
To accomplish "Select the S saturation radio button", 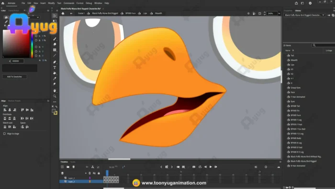I will (x=36, y=36).
